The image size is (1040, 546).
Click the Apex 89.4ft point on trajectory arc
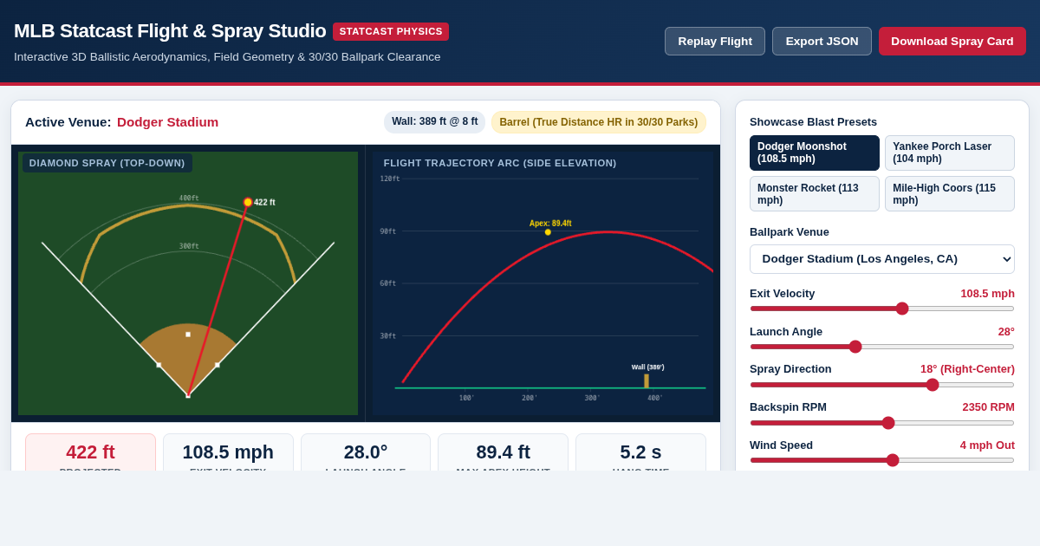point(548,232)
